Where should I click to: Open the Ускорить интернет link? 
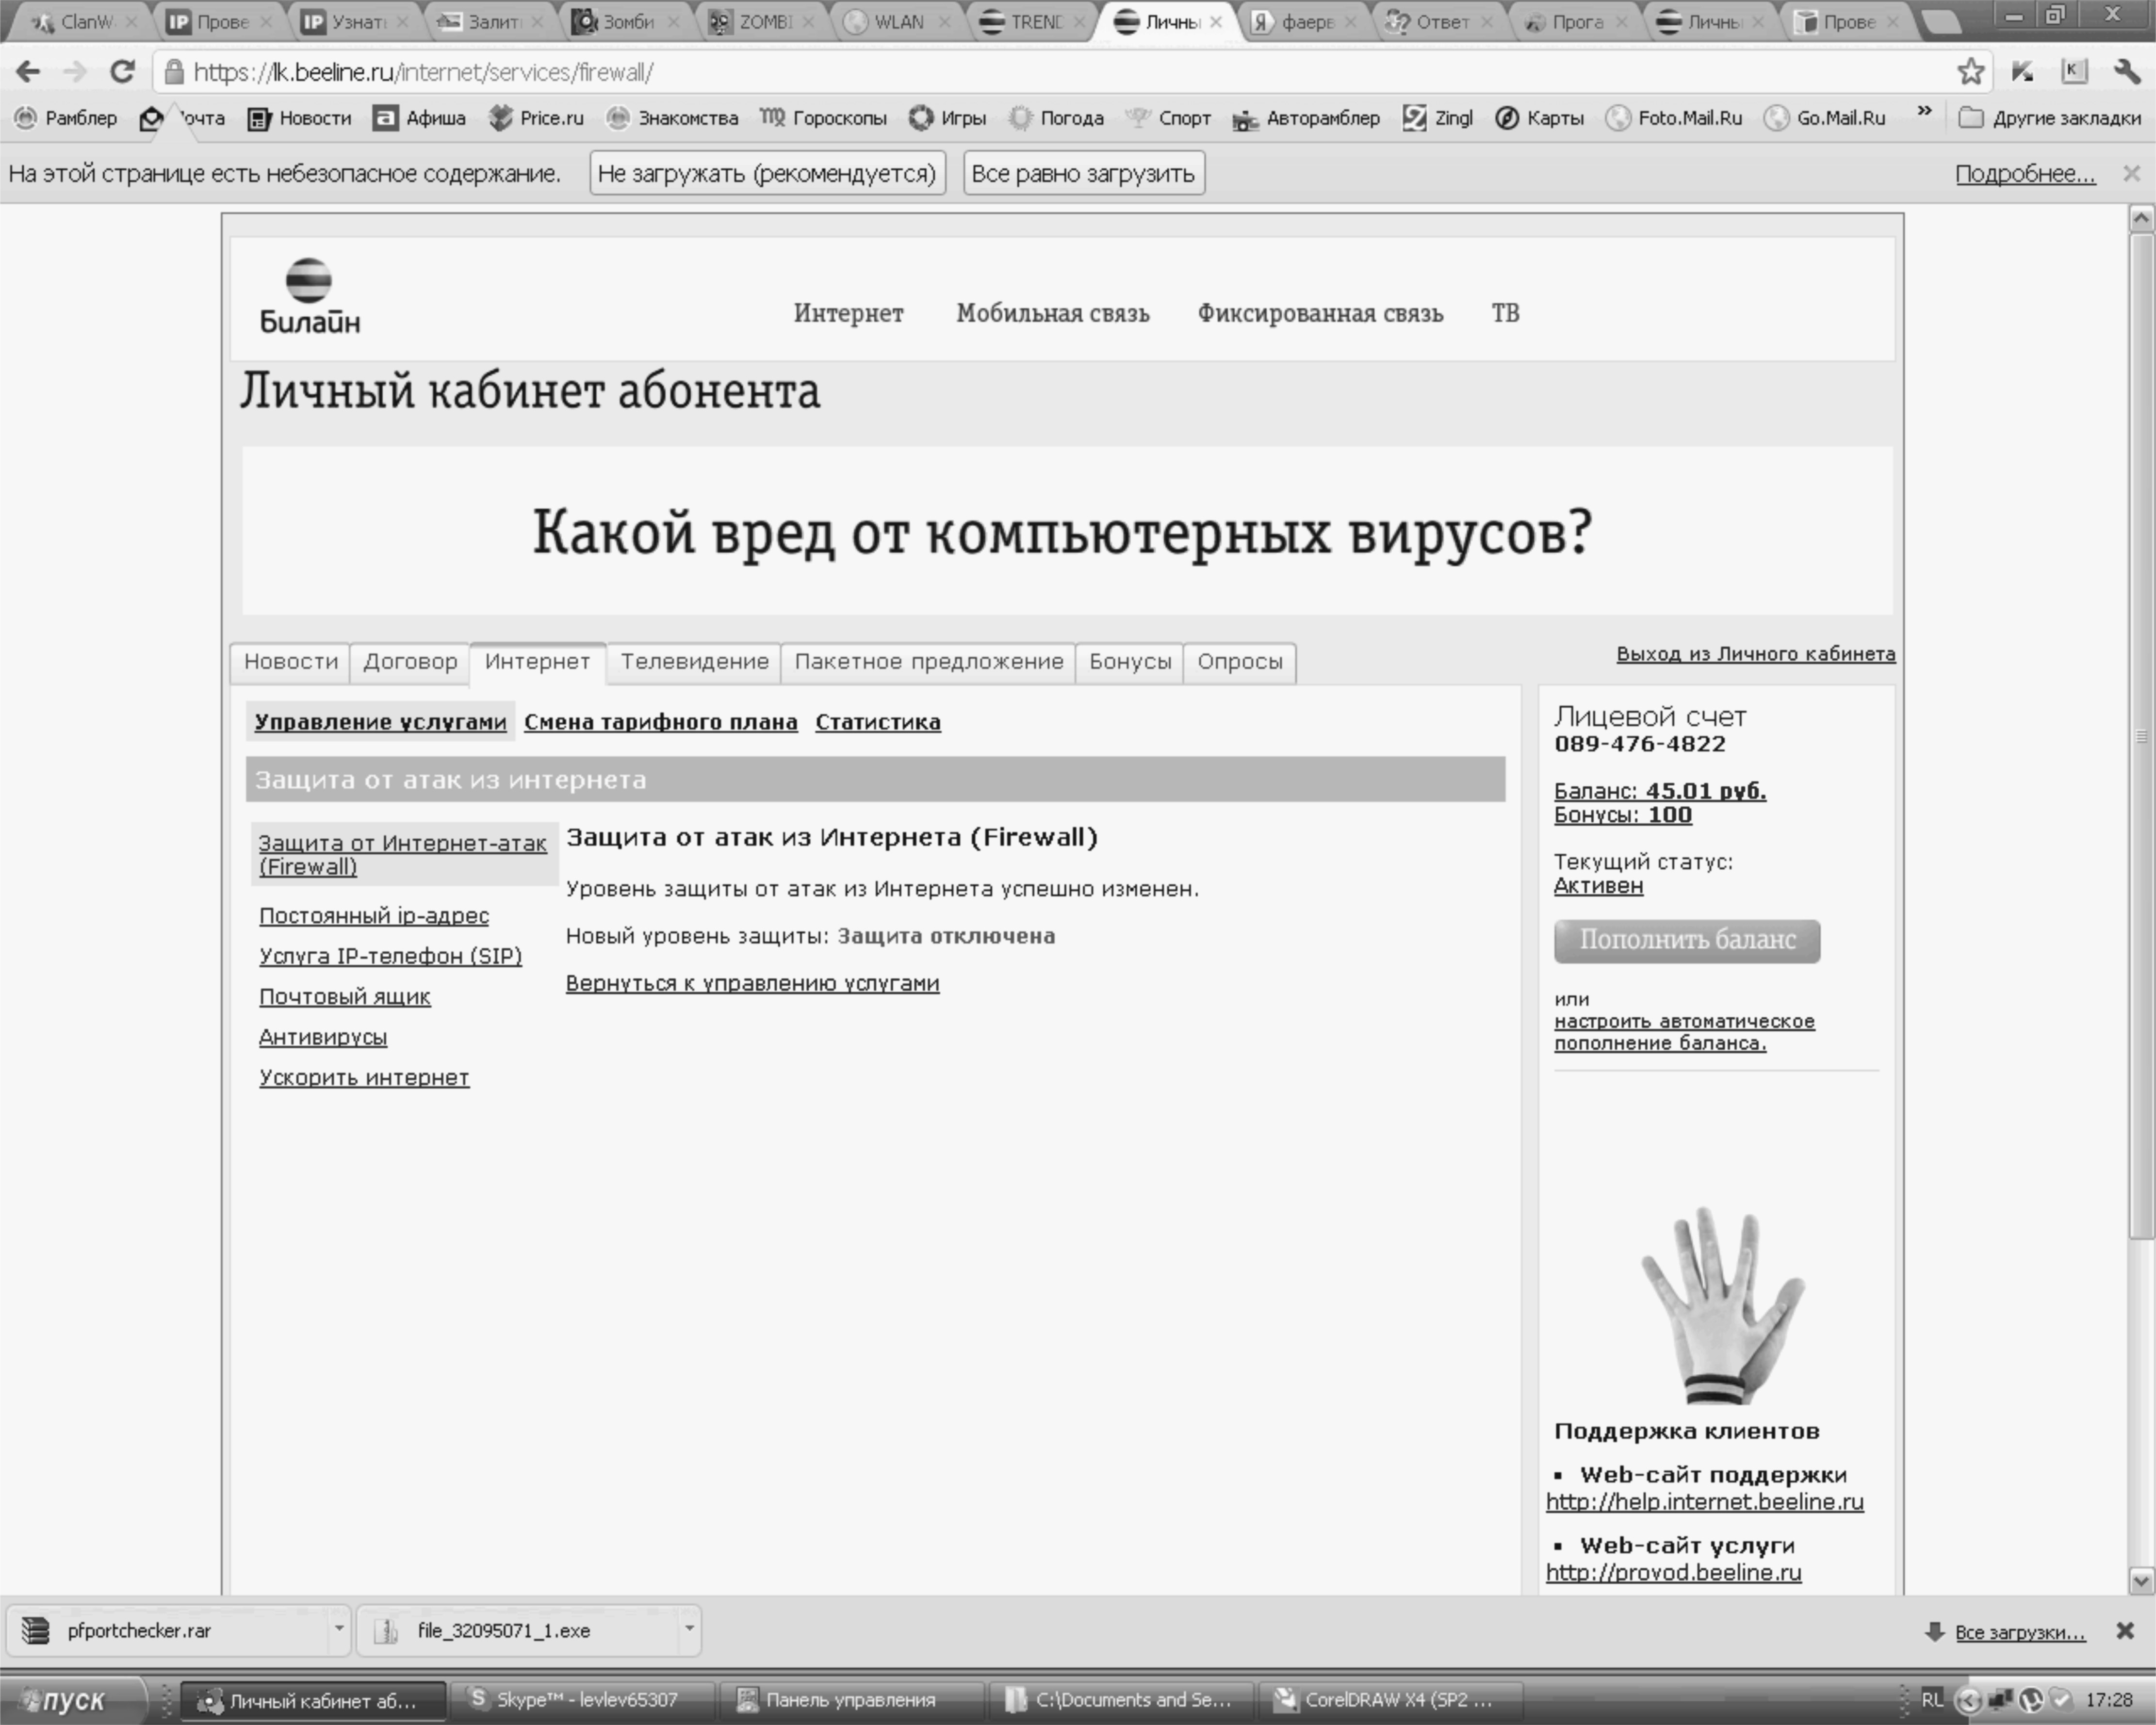tap(364, 1078)
